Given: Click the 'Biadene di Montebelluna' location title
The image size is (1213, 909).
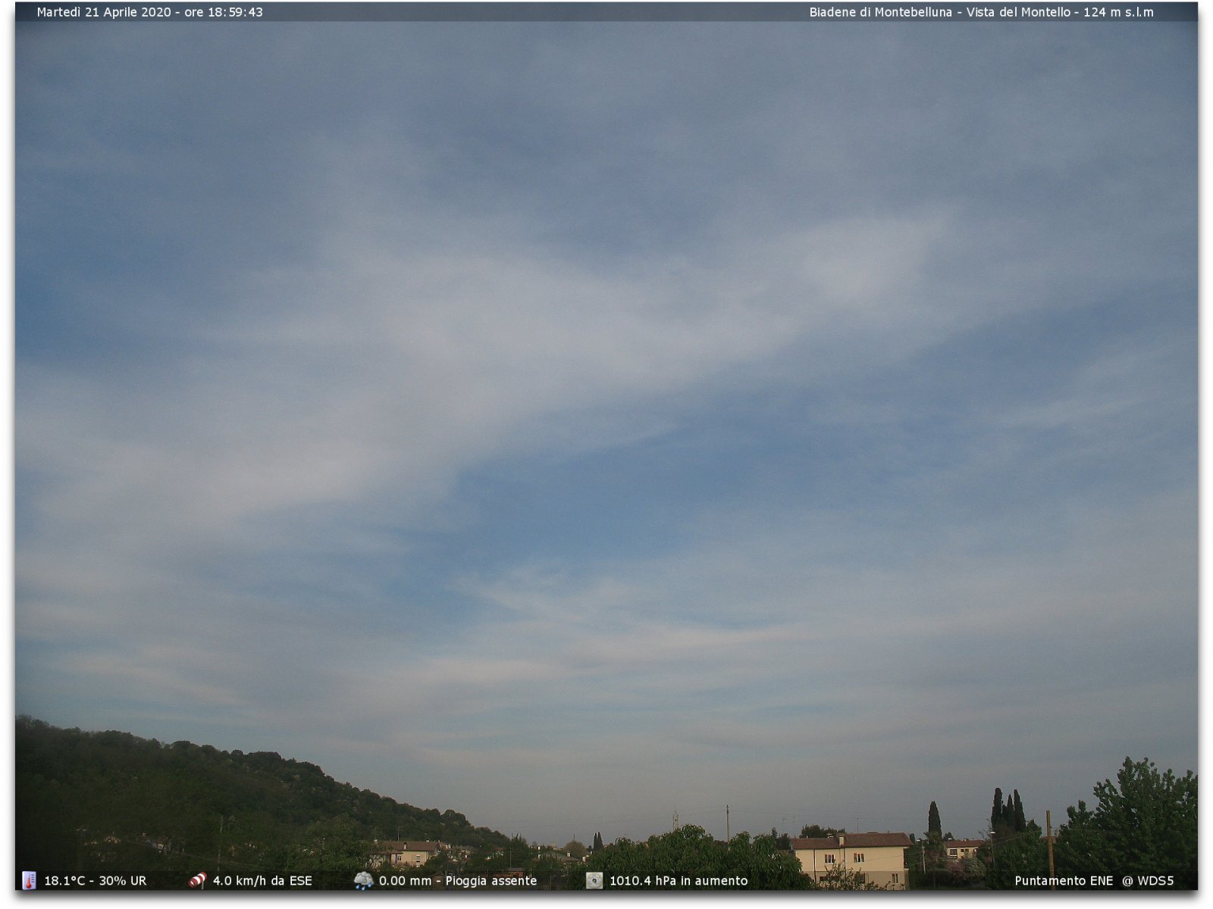Looking at the screenshot, I should [x=880, y=12].
